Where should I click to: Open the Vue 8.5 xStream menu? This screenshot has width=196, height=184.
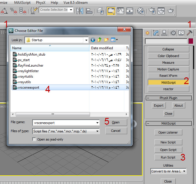(x=75, y=3)
